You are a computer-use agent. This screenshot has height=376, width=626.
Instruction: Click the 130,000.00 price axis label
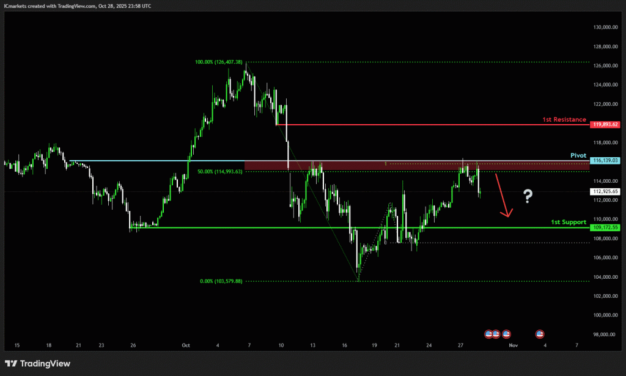[x=605, y=27]
